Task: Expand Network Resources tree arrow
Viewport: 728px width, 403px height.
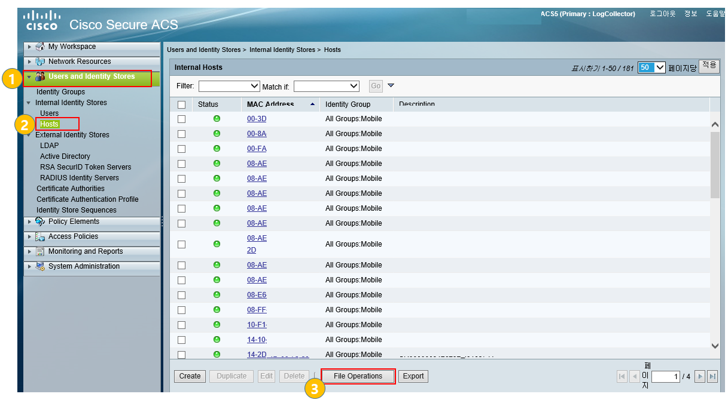Action: 29,61
